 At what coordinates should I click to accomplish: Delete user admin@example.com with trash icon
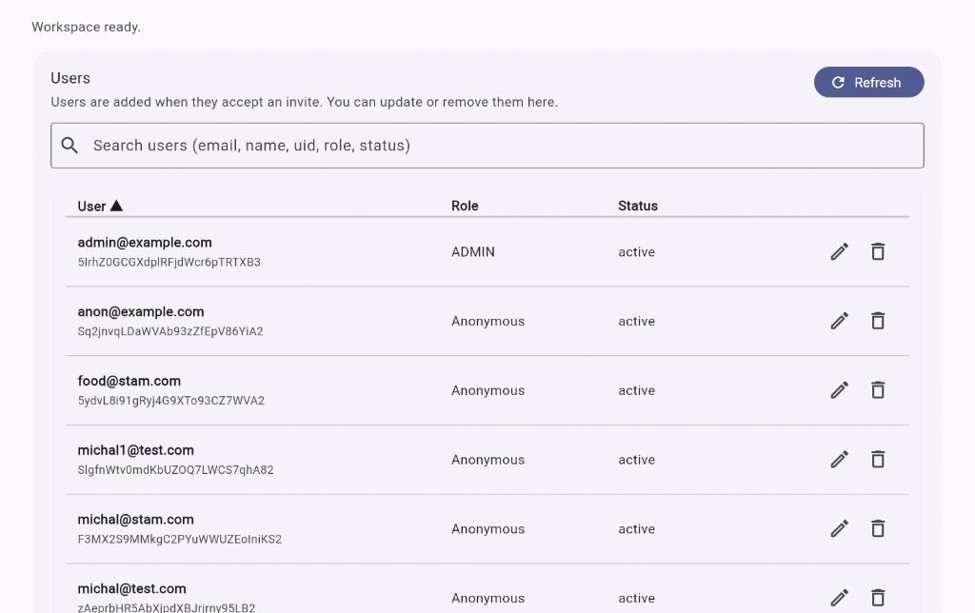(x=878, y=252)
